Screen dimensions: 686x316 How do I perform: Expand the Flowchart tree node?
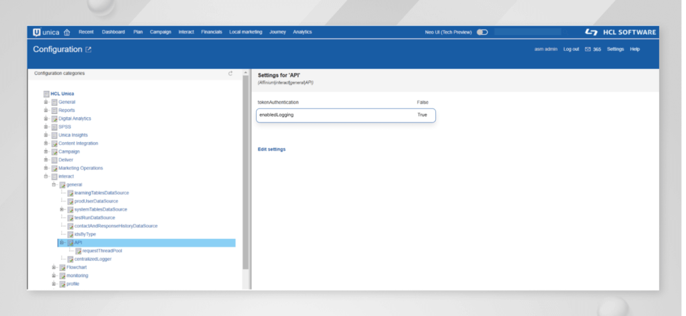click(x=54, y=267)
